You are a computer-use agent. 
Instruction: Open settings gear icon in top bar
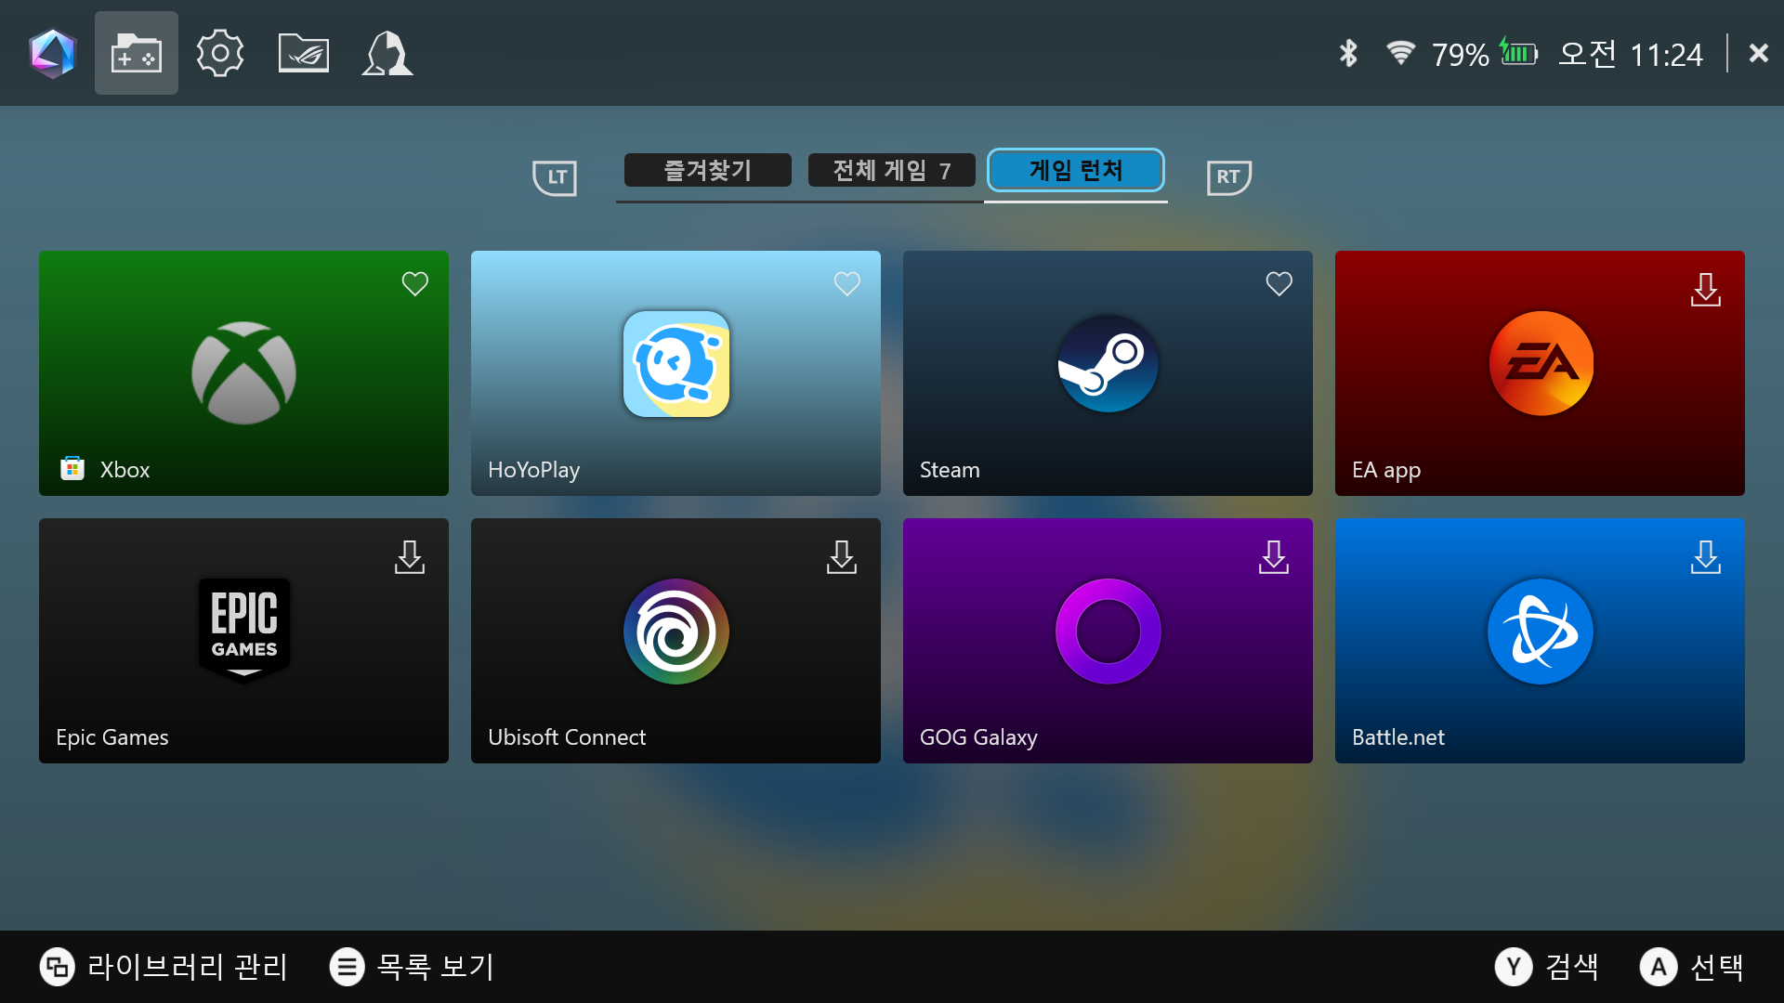(220, 54)
